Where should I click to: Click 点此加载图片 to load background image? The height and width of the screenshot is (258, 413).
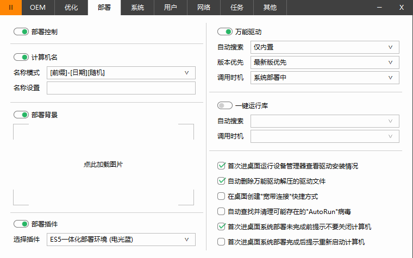103,164
